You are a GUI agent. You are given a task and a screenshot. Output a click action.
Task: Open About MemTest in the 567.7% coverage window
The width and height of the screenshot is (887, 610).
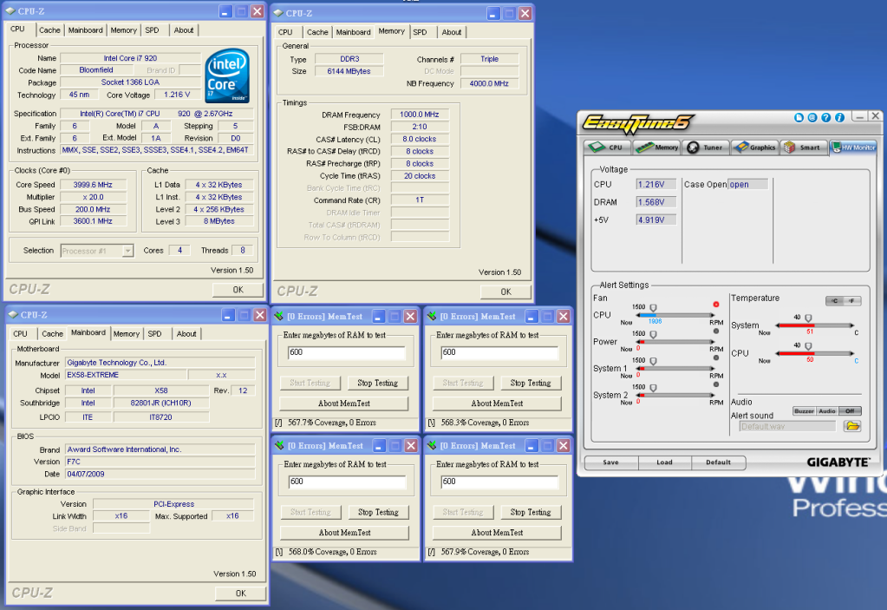[x=344, y=403]
